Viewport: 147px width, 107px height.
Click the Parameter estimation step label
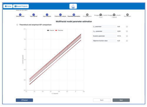tap(74, 16)
